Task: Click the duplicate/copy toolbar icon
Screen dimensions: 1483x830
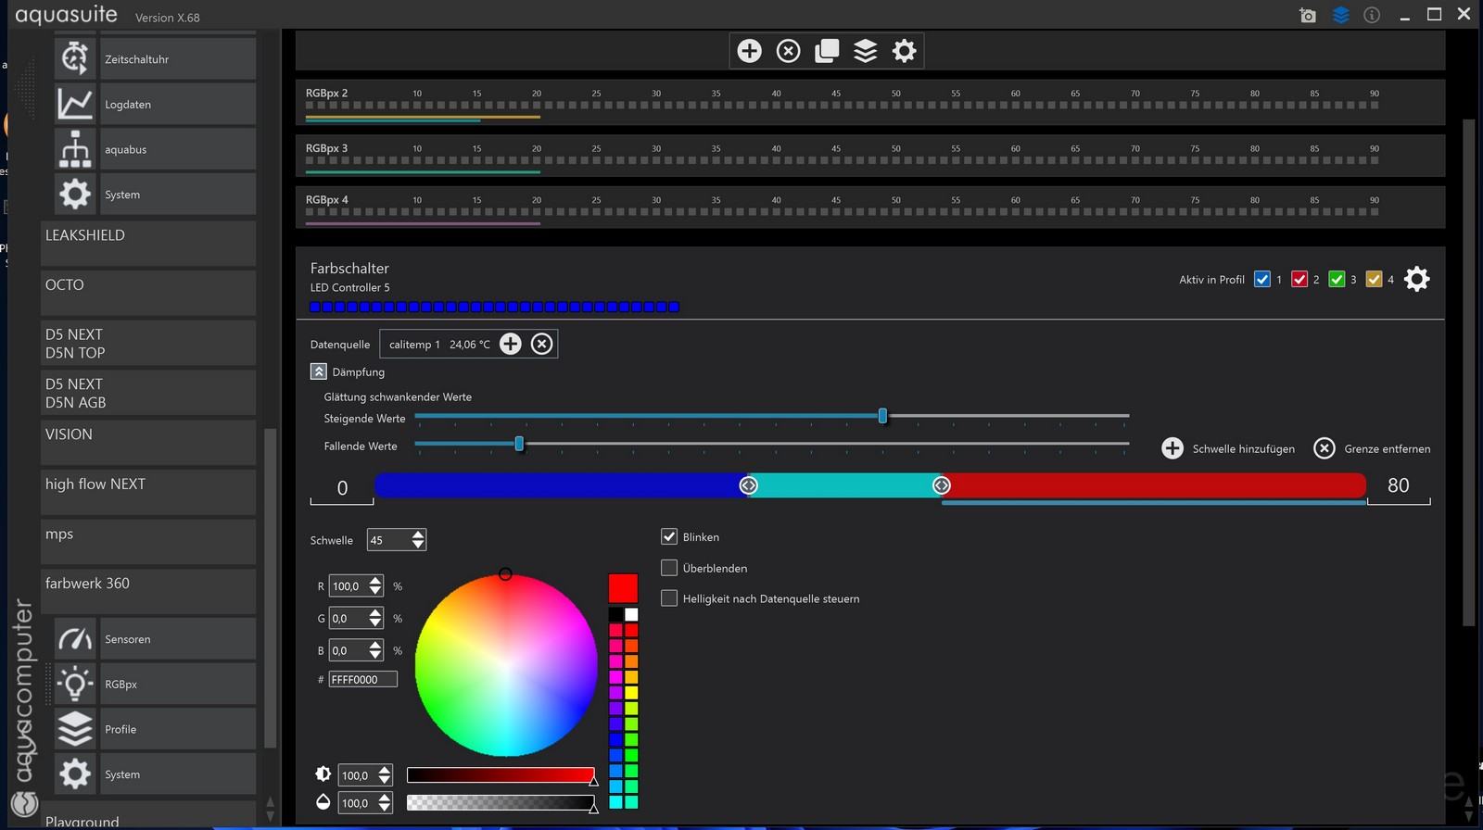Action: pyautogui.click(x=827, y=51)
